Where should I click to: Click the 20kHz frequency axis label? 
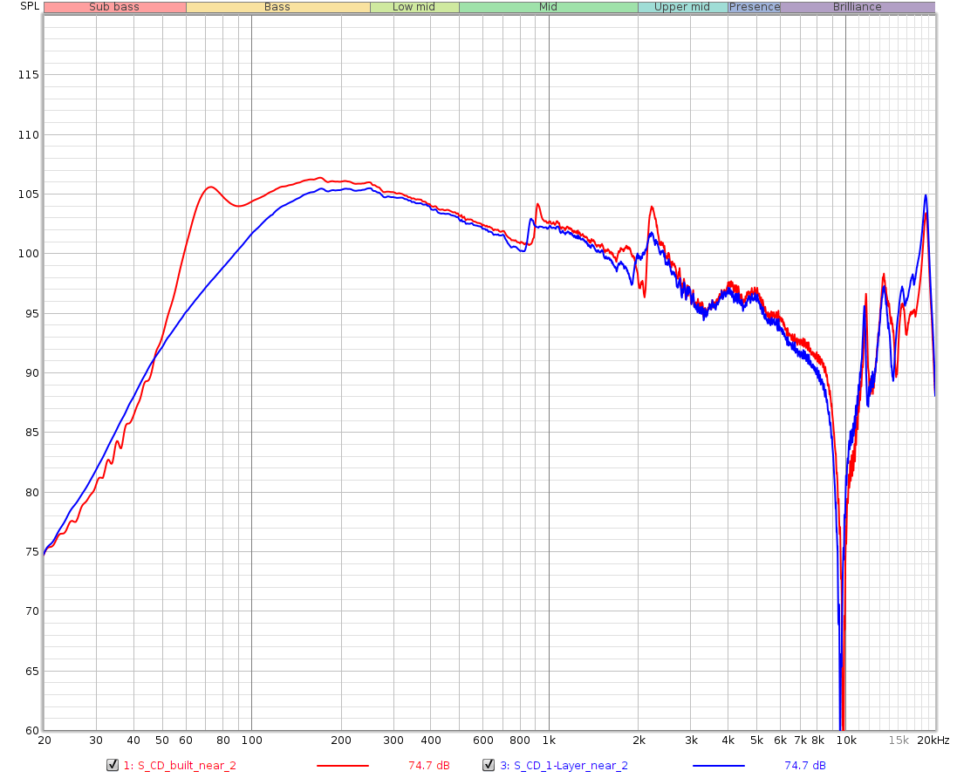click(x=933, y=740)
